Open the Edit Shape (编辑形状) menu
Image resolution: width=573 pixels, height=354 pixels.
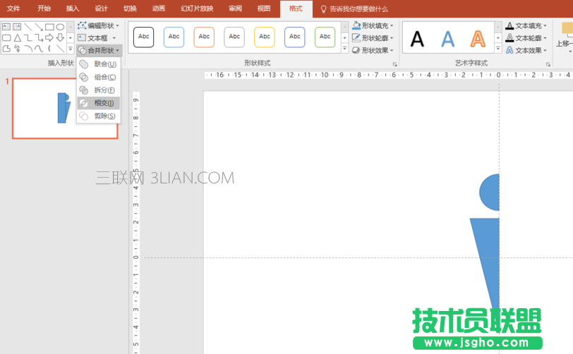pos(99,25)
